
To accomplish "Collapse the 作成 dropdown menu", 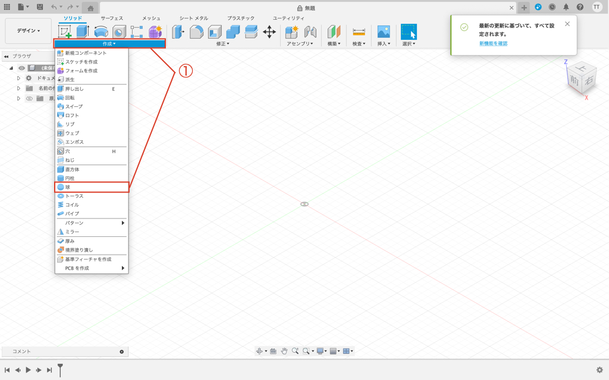I will 109,43.
